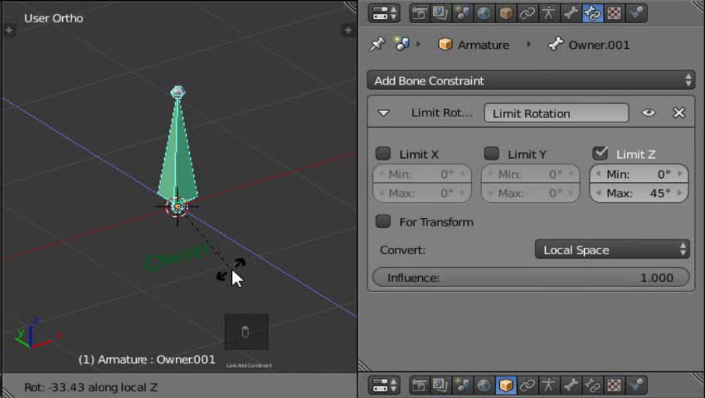Disable the Limit Z checkbox
Screen dimensions: 705x398
[600, 153]
